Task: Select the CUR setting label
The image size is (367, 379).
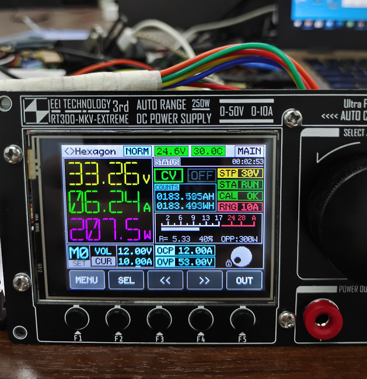Action: [103, 261]
